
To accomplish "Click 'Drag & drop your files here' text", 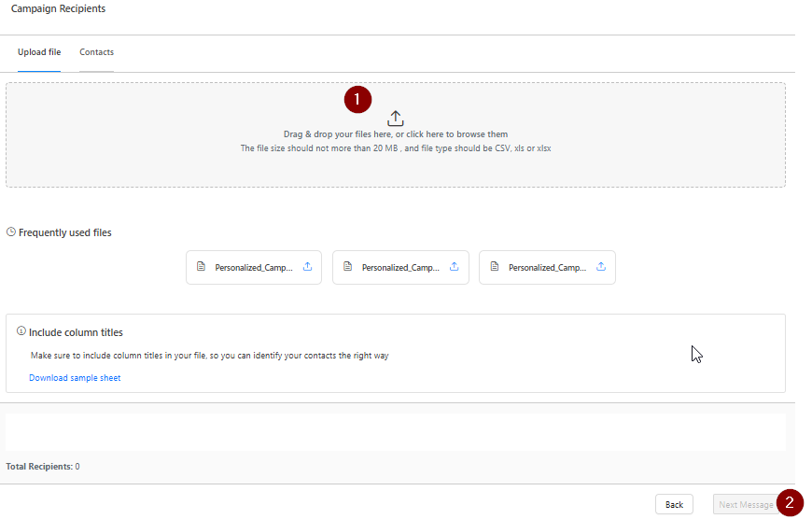I will (395, 134).
